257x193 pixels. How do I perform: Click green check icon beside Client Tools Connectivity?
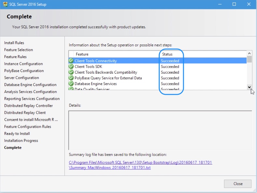coord(71,61)
